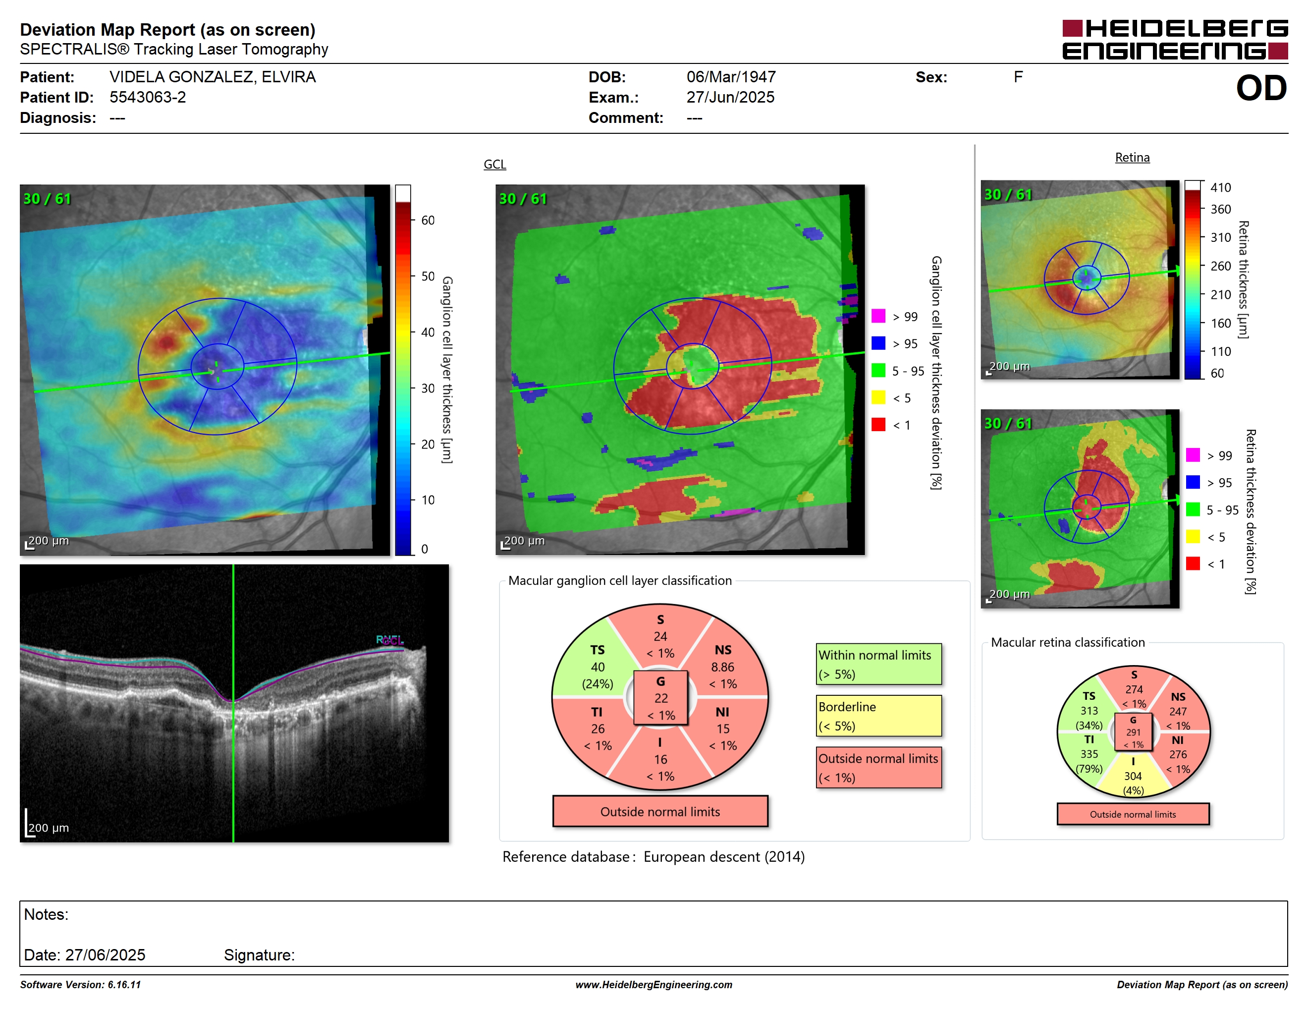Click the blue > 95 retina legend swatch
Screen dimensions: 1308x1011
[x=1193, y=482]
